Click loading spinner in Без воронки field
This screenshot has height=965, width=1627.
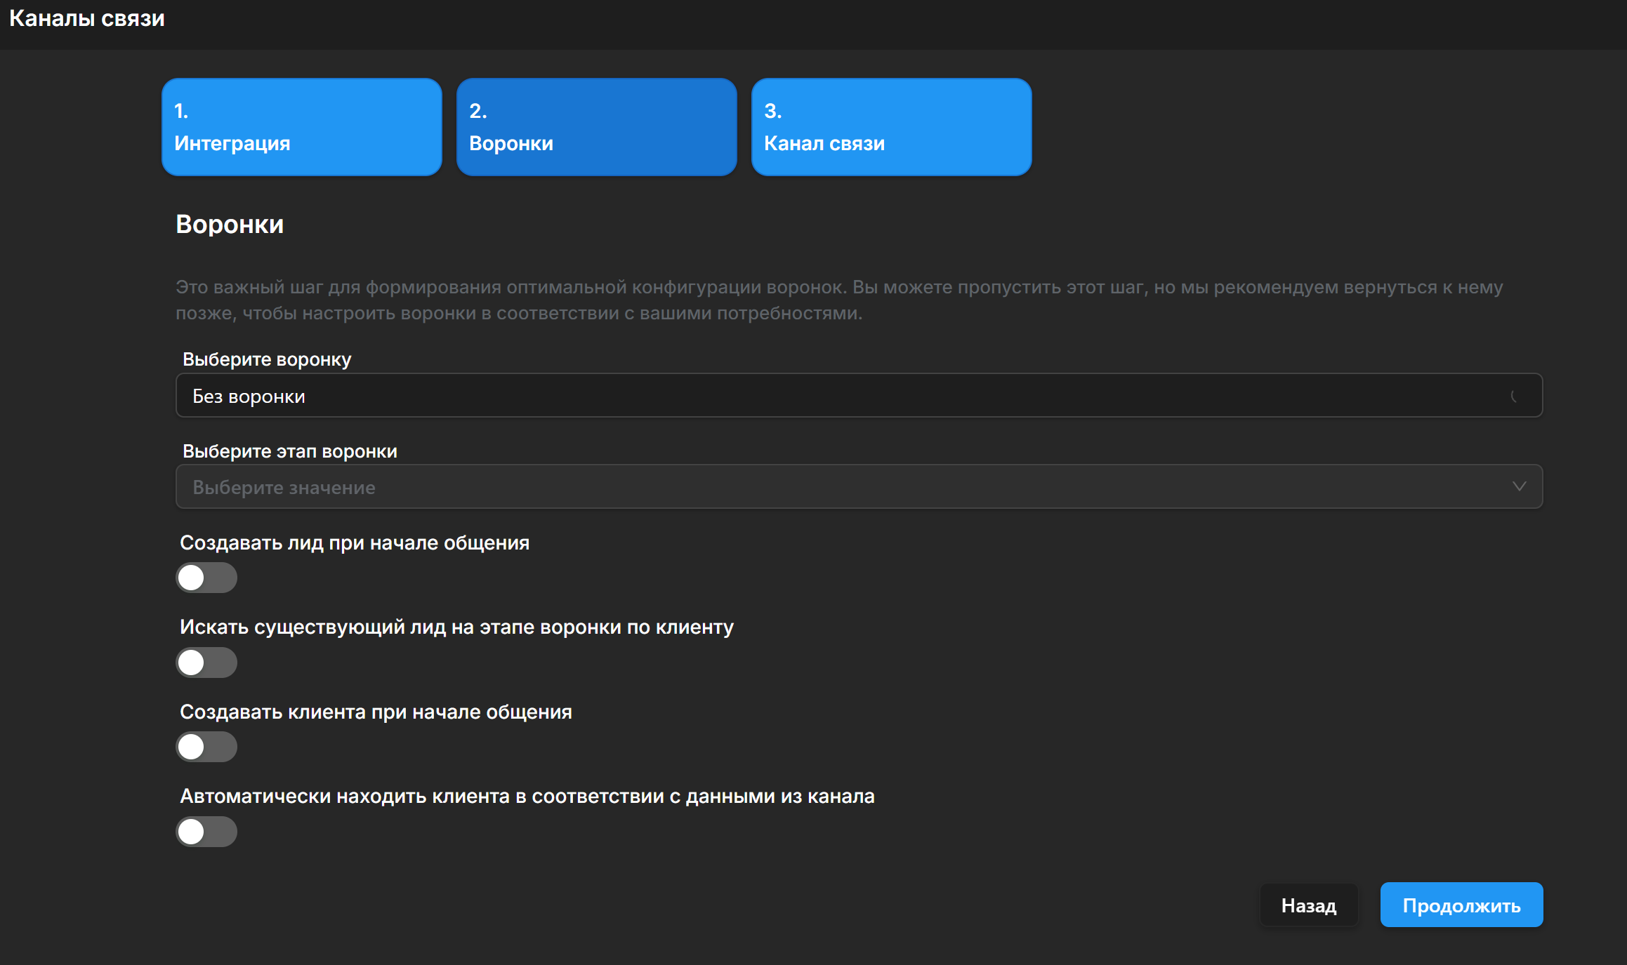tap(1515, 397)
